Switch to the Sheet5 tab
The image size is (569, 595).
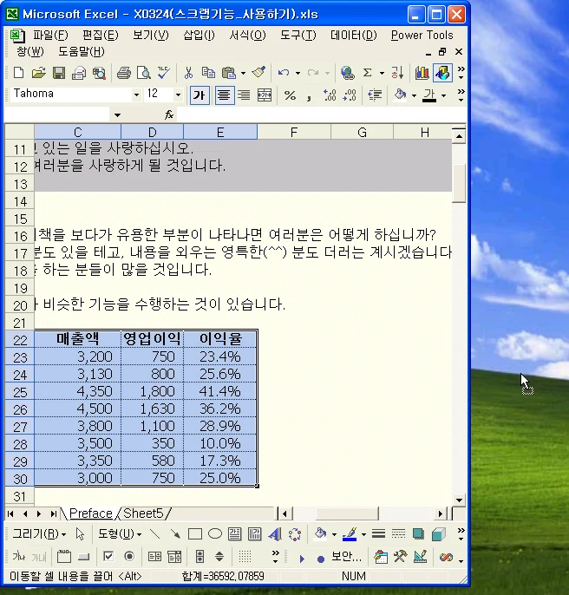(143, 513)
